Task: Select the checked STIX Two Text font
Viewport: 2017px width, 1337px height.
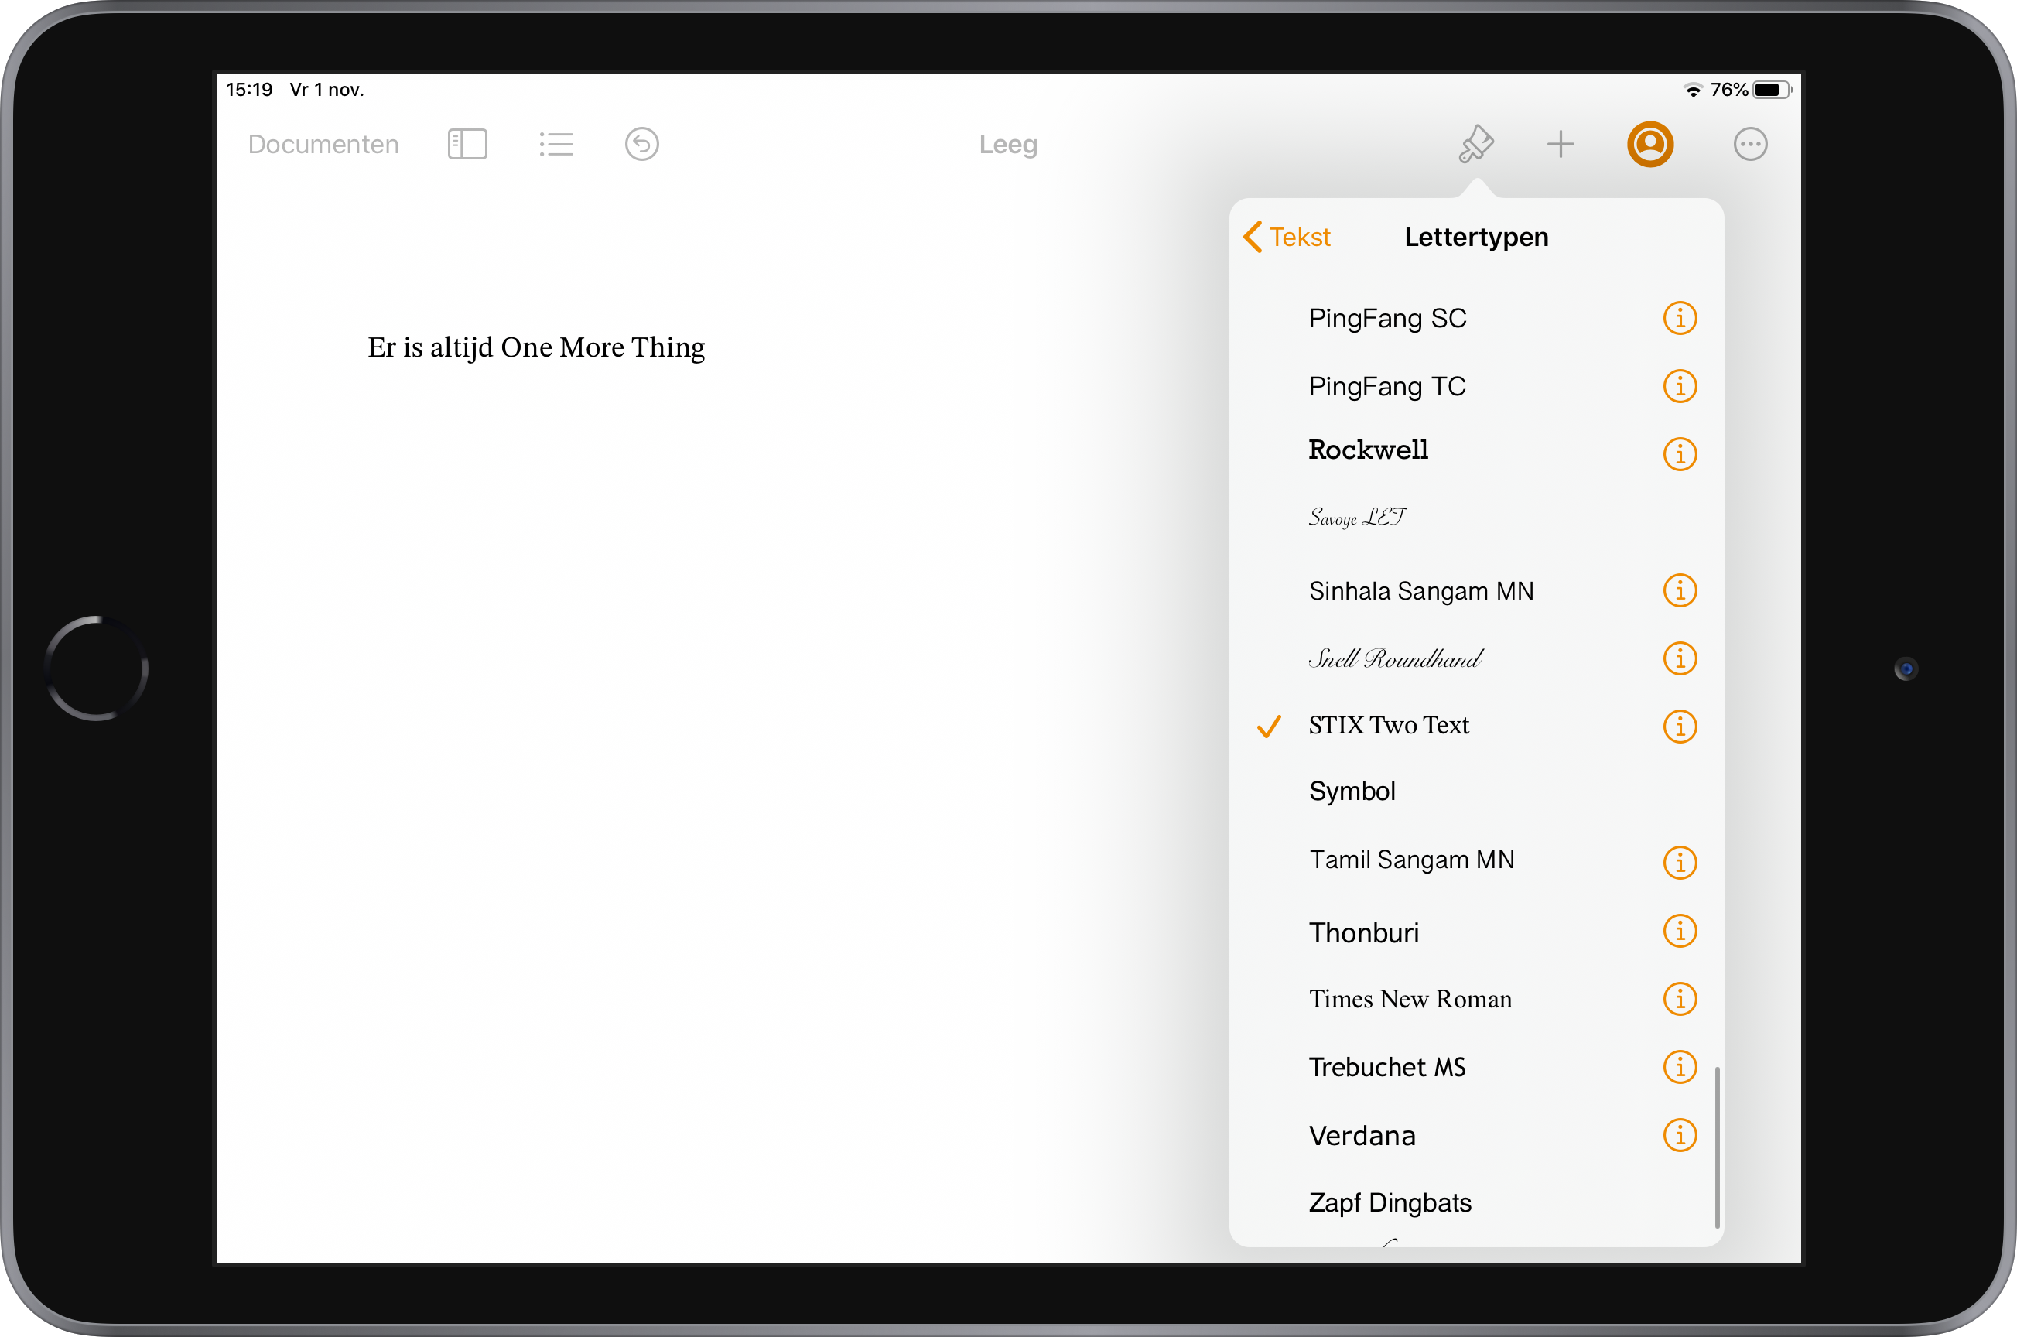Action: pyautogui.click(x=1389, y=726)
